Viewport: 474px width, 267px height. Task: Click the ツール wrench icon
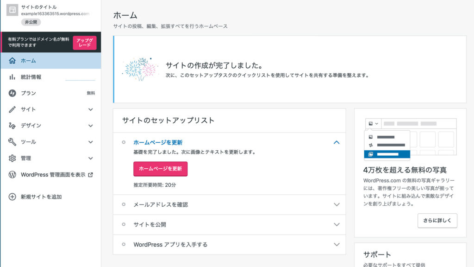12,142
